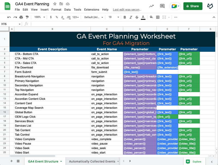Click the cloud save status icon
This screenshot has width=218, height=165.
[68, 4]
